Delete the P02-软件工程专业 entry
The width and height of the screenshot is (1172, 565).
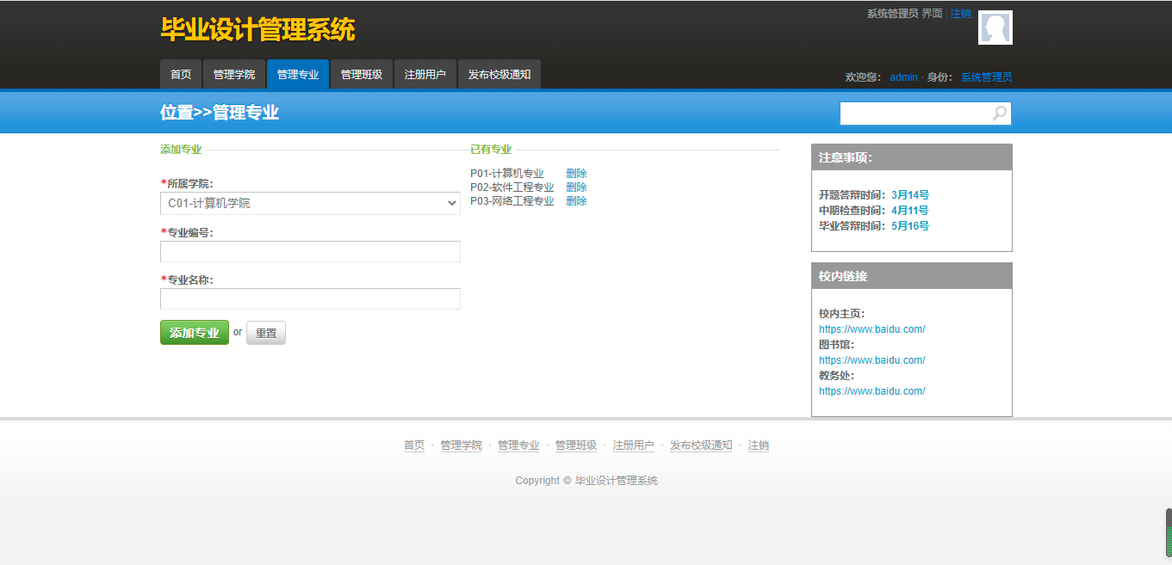point(576,187)
